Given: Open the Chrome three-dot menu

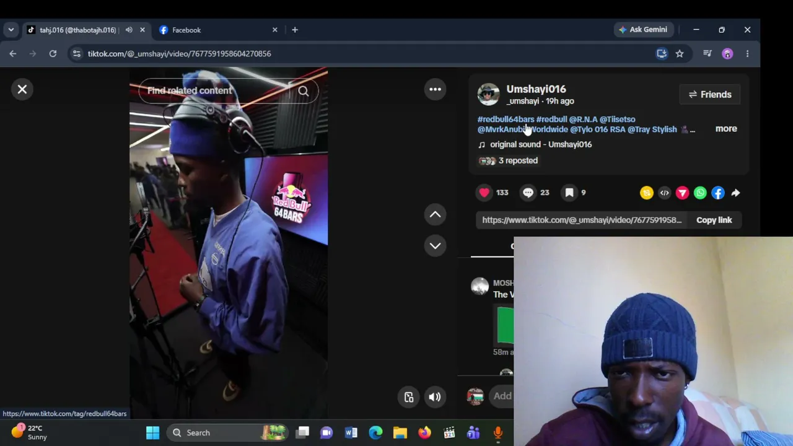Looking at the screenshot, I should (747, 54).
